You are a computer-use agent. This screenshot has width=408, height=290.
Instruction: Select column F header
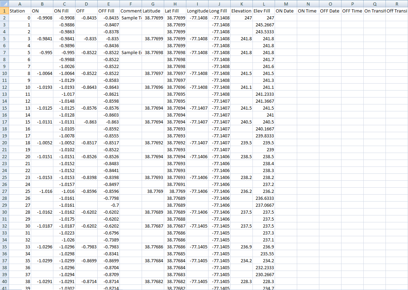(x=131, y=4)
